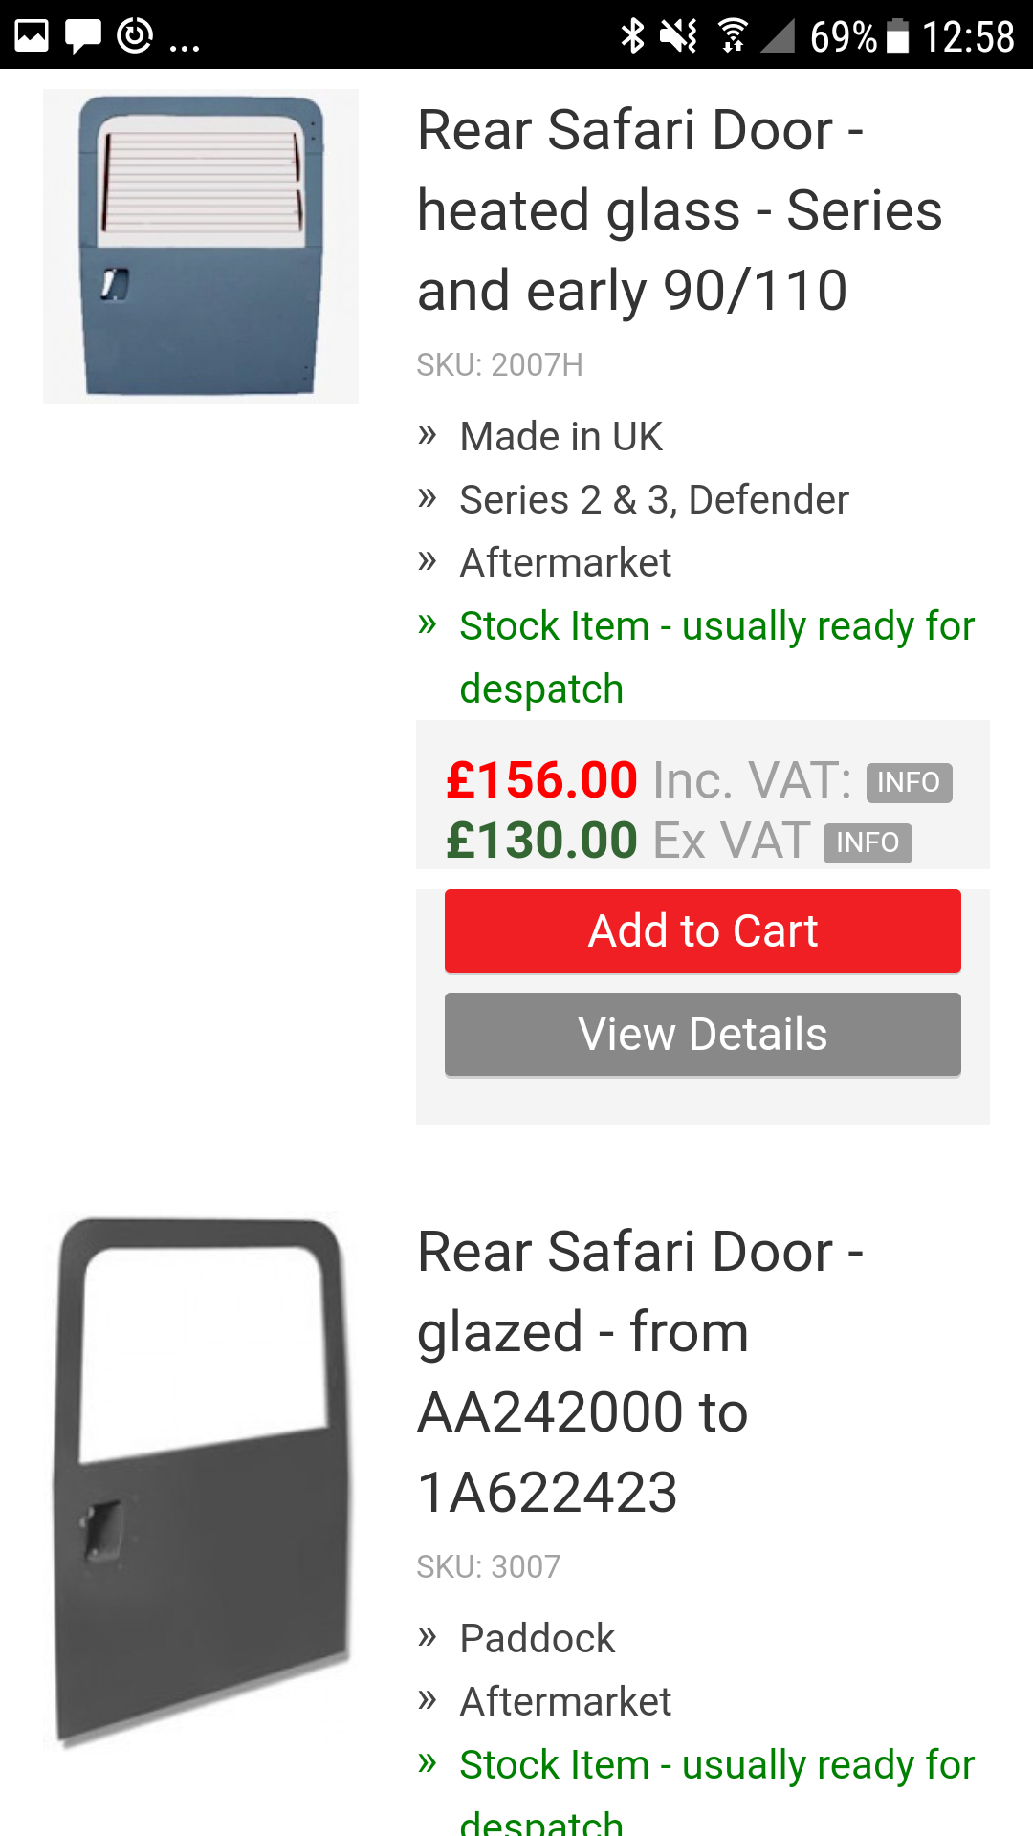Open INFO badge beside Ex VAT price

coord(868,842)
